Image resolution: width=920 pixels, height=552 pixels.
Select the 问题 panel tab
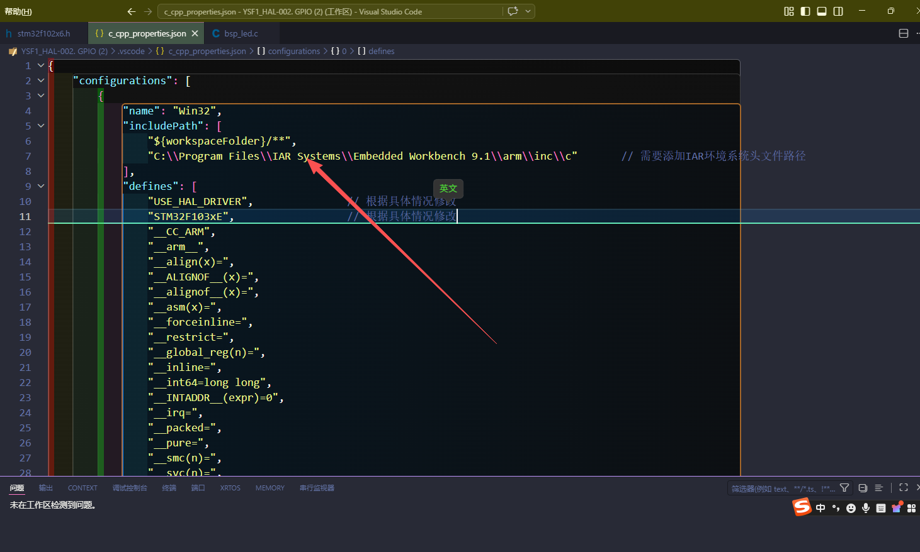(x=17, y=488)
